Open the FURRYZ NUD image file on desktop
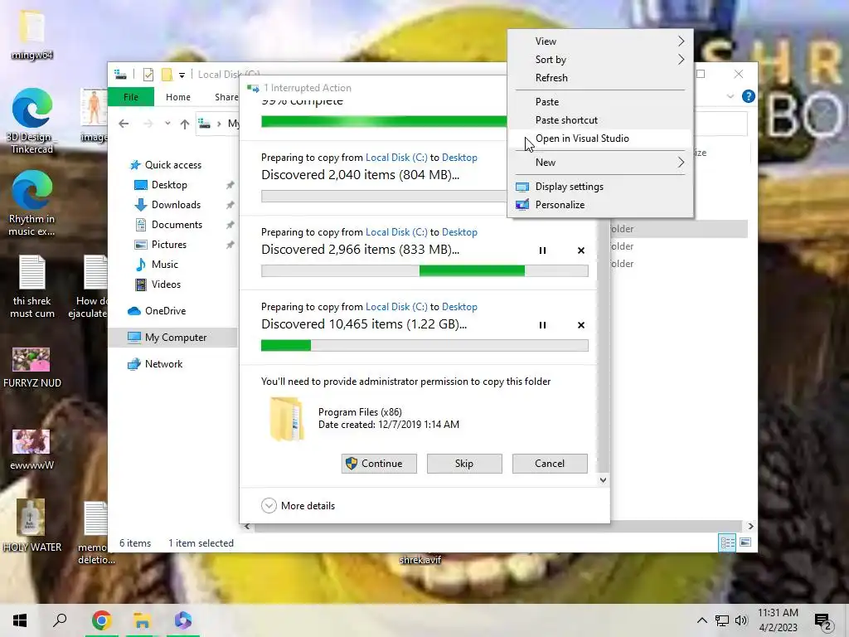This screenshot has width=849, height=637. pyautogui.click(x=32, y=368)
